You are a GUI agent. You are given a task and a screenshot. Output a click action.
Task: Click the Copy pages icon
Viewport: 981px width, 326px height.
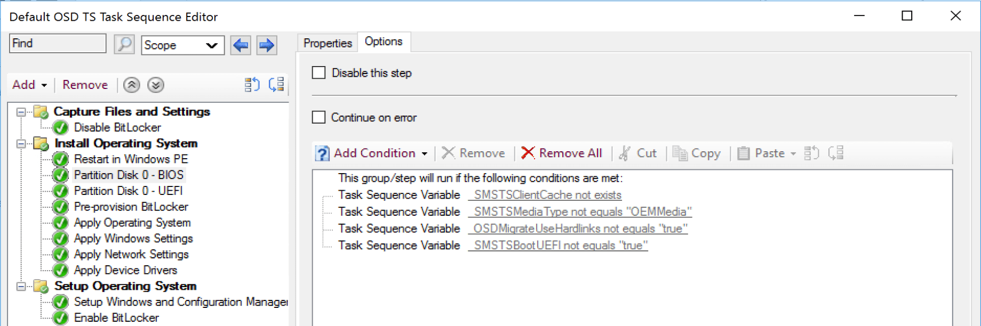click(x=680, y=153)
